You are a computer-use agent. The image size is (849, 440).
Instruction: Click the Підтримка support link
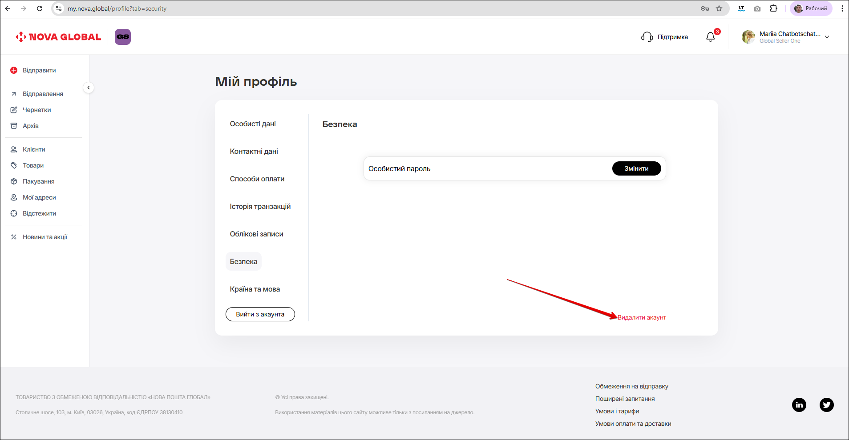[673, 37]
